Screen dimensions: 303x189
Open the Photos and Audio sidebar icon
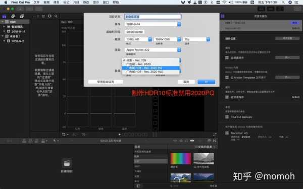[x=13, y=17]
